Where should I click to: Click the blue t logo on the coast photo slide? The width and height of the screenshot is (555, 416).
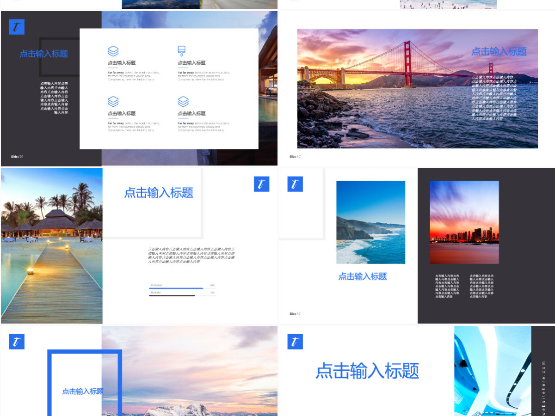point(295,184)
